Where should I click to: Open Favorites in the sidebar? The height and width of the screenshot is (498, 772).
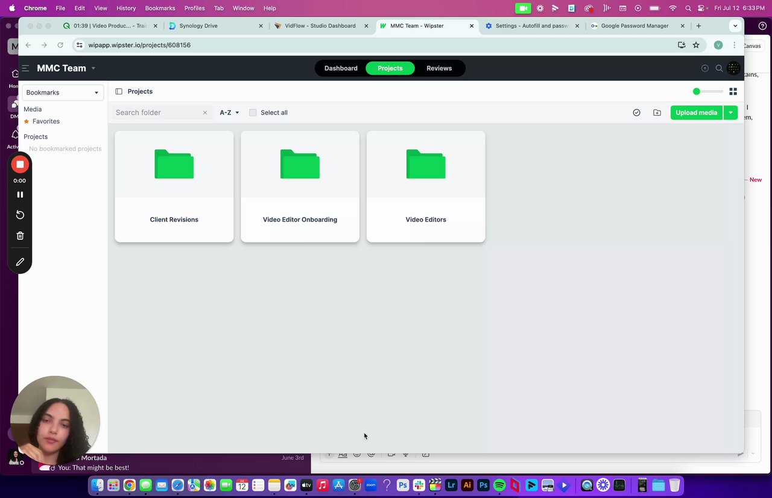[46, 122]
